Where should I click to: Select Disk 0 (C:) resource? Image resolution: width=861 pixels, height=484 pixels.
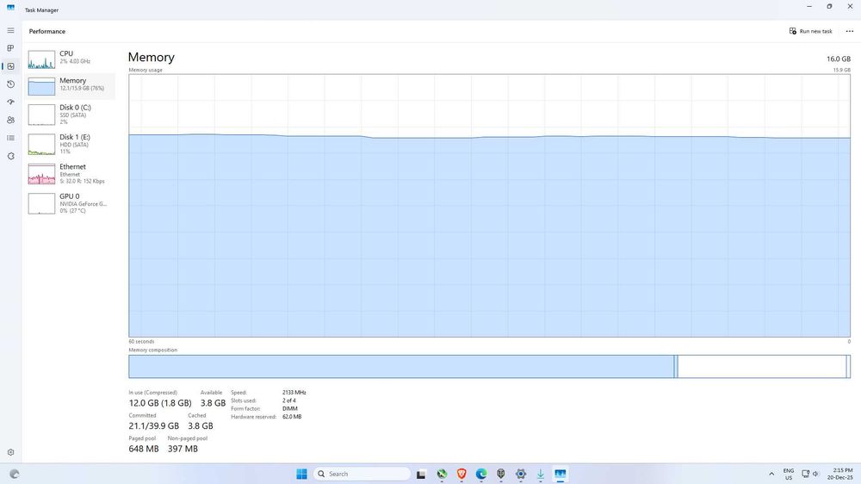(70, 115)
